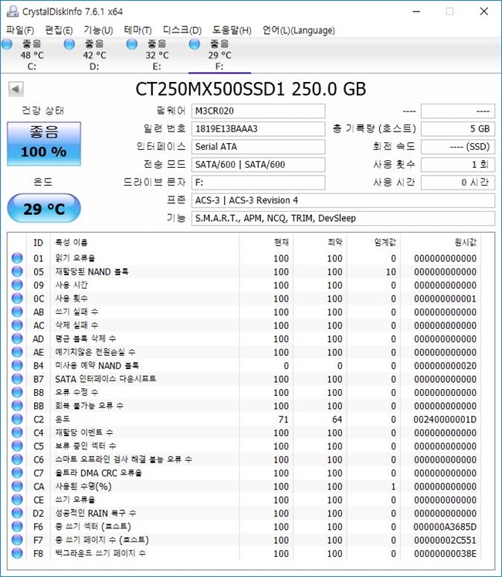The width and height of the screenshot is (502, 577).
Task: Open the 기능(U) menu
Action: tap(98, 30)
